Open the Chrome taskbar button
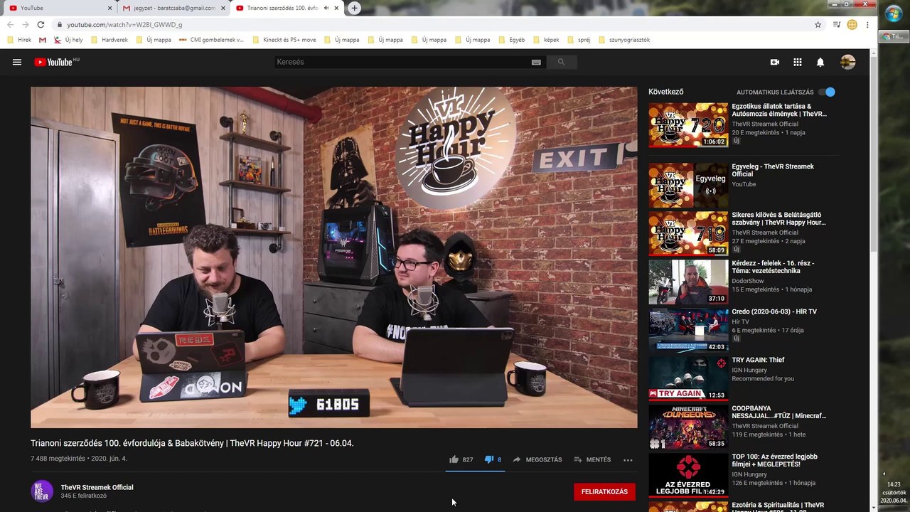 point(894,36)
